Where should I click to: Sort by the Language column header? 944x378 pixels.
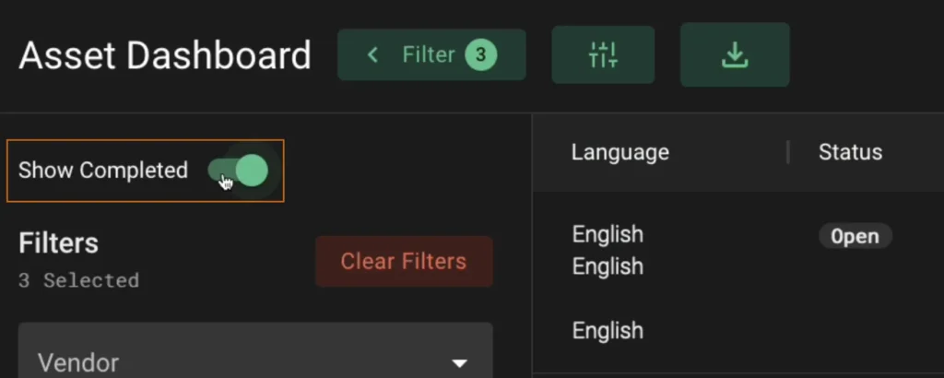coord(619,152)
